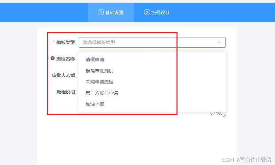Select 请假申请 from the template list
The width and height of the screenshot is (275, 165).
point(152,59)
